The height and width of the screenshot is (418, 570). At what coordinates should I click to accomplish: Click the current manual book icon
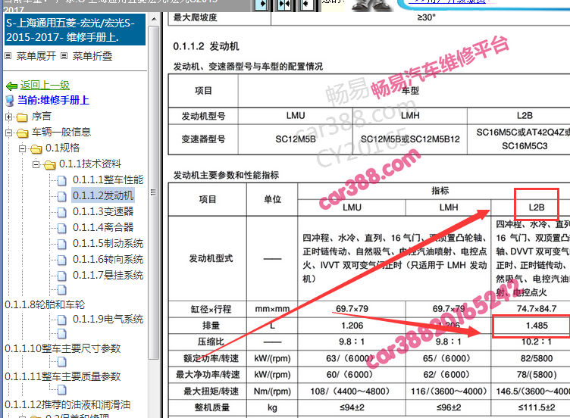(x=10, y=101)
